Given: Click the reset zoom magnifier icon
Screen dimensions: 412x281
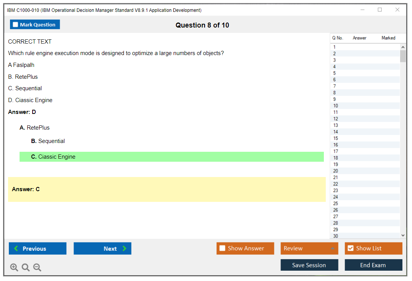Looking at the screenshot, I should click(x=26, y=267).
